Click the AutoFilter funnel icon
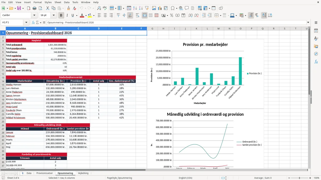The height and width of the screenshot is (180, 321). tap(147, 8)
